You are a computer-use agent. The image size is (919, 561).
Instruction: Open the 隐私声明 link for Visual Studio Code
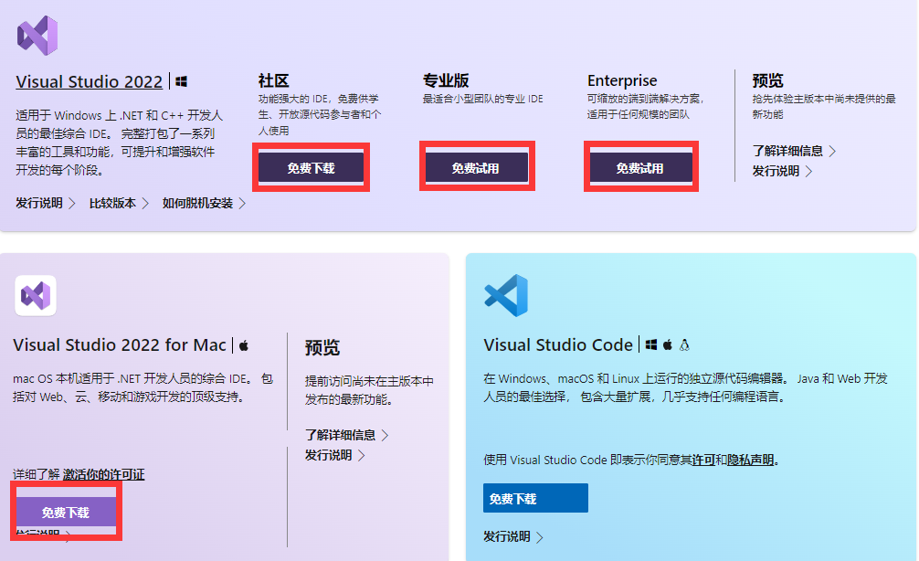coord(751,460)
